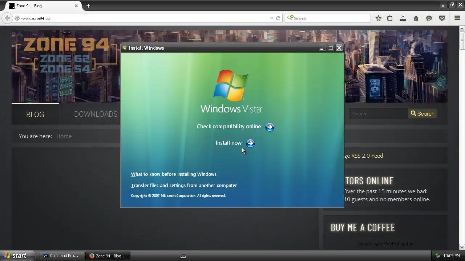Switch to Zone 94 - Blog taskbar item
The image size is (465, 261).
[x=108, y=256]
